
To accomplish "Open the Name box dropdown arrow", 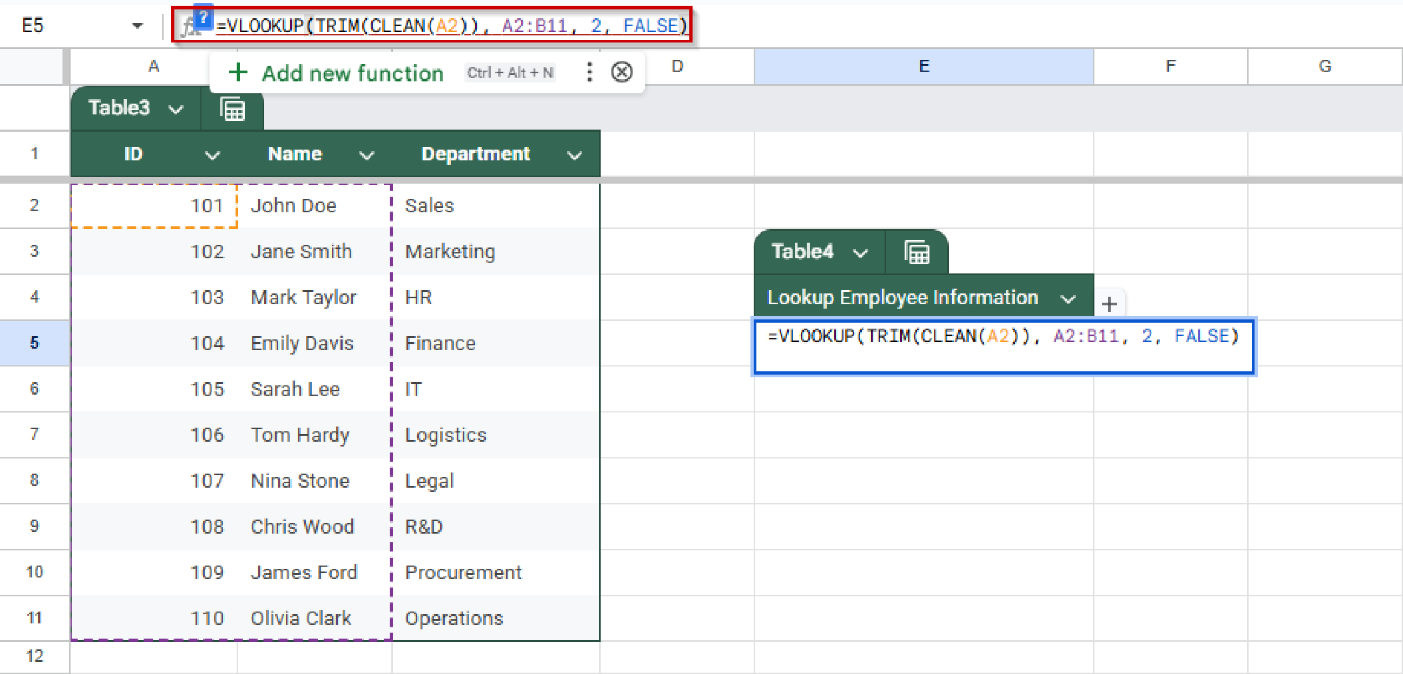I will [138, 26].
